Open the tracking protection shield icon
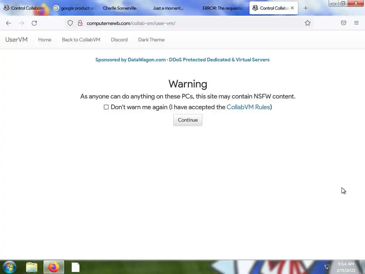365x274 pixels. (70, 23)
